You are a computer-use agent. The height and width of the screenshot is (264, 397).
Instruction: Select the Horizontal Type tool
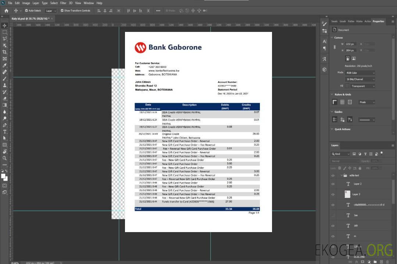pyautogui.click(x=4, y=132)
